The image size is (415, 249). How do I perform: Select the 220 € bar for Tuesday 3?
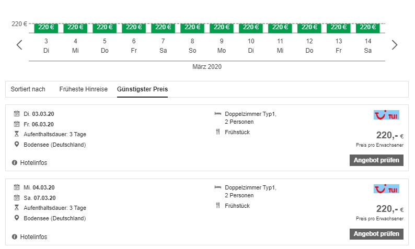tap(46, 27)
